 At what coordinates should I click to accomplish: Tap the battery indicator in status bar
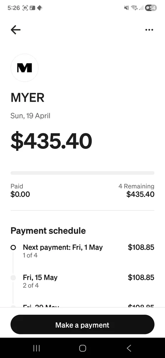coord(151,8)
